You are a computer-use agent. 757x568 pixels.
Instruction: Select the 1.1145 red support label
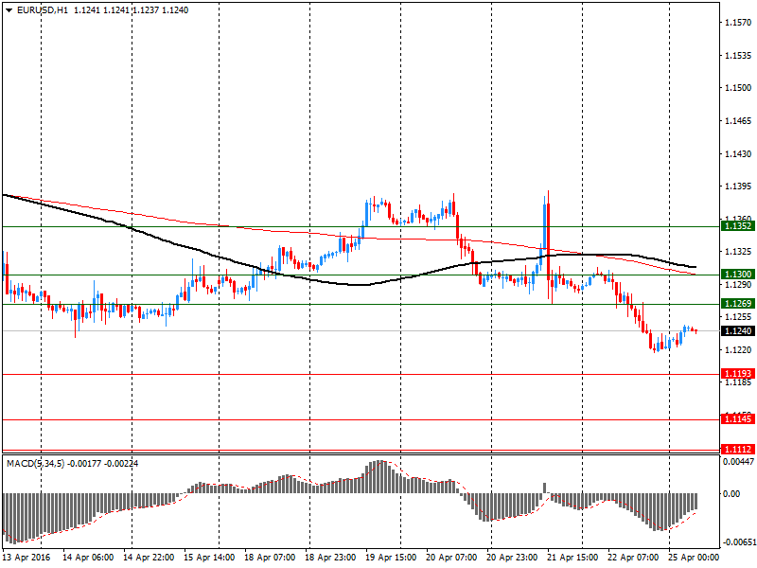tap(738, 418)
